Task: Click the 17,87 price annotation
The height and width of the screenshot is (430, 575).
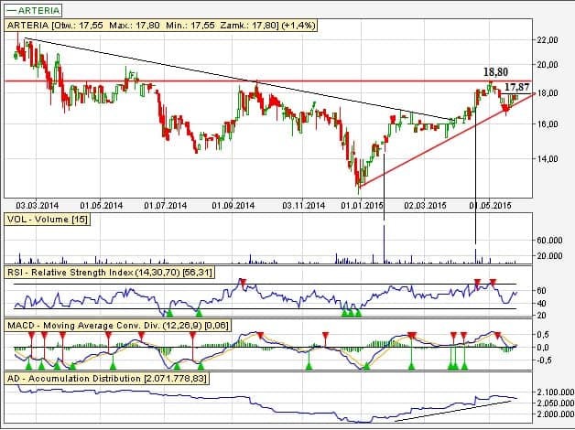Action: [517, 87]
